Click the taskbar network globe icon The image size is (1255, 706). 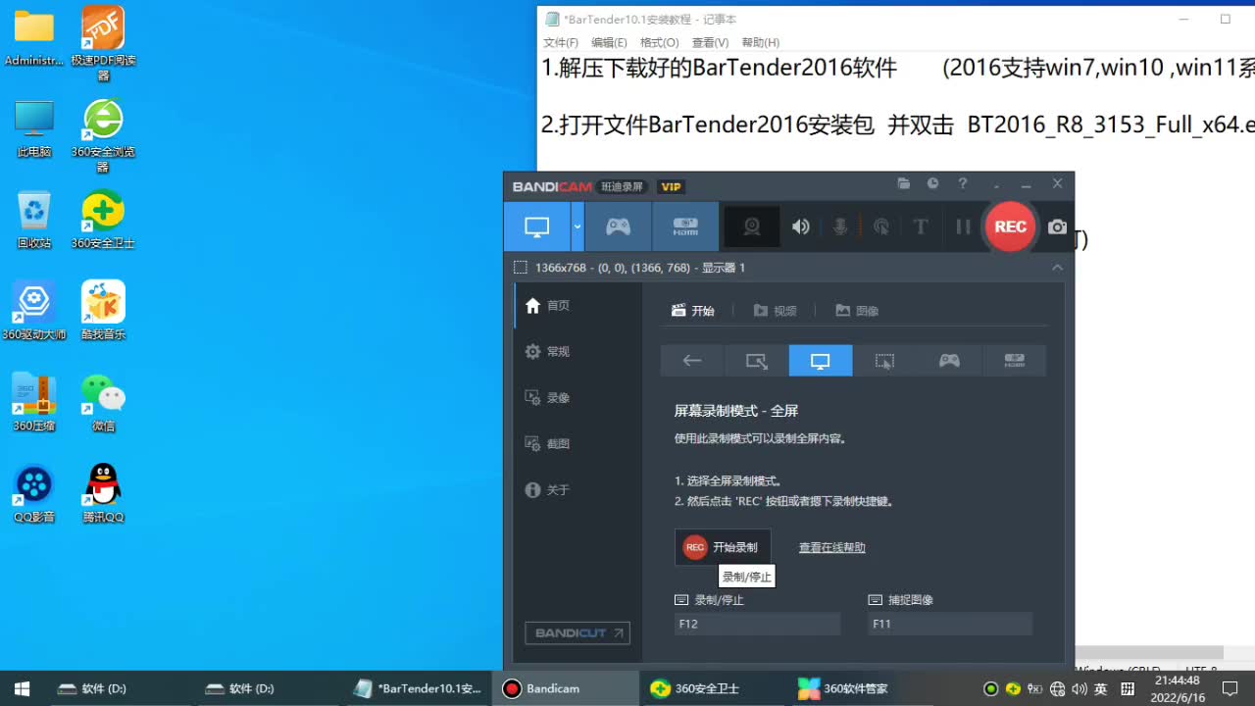coord(1057,688)
